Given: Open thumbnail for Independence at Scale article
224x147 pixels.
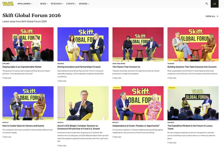Looking at the screenshot, I should (x=138, y=103).
